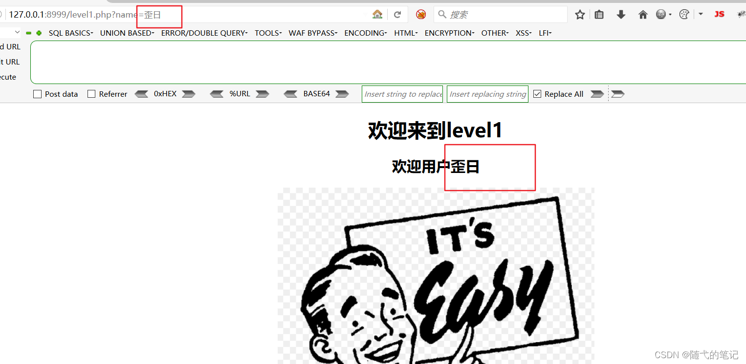Enable the Referrer checkbox
746x364 pixels.
click(x=90, y=94)
